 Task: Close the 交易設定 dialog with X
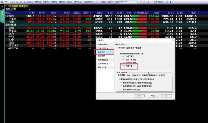click(173, 40)
